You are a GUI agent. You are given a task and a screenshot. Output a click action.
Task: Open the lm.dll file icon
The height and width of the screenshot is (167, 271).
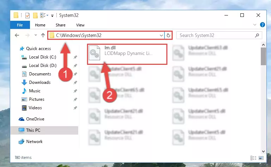tap(94, 53)
